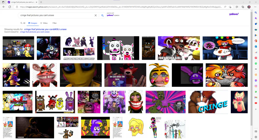This screenshot has width=259, height=140.
Task: Open the Springtrap grinning red lips image
Action: coord(136,102)
